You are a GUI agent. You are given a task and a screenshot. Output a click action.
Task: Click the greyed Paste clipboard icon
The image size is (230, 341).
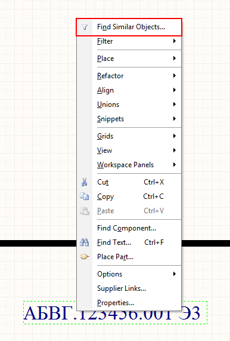click(x=85, y=211)
